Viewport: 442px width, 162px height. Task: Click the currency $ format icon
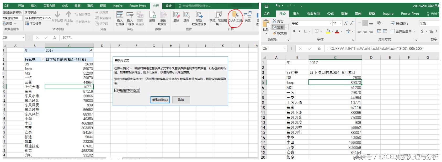tap(422, 31)
